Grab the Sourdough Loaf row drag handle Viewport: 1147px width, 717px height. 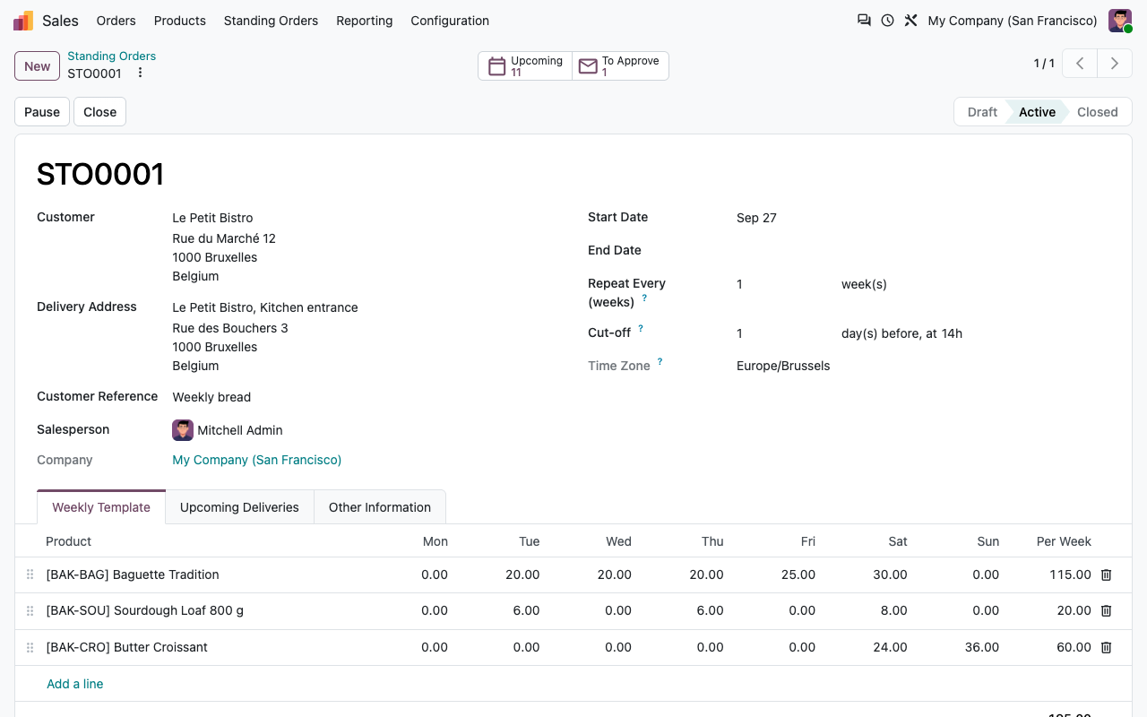pyautogui.click(x=30, y=610)
